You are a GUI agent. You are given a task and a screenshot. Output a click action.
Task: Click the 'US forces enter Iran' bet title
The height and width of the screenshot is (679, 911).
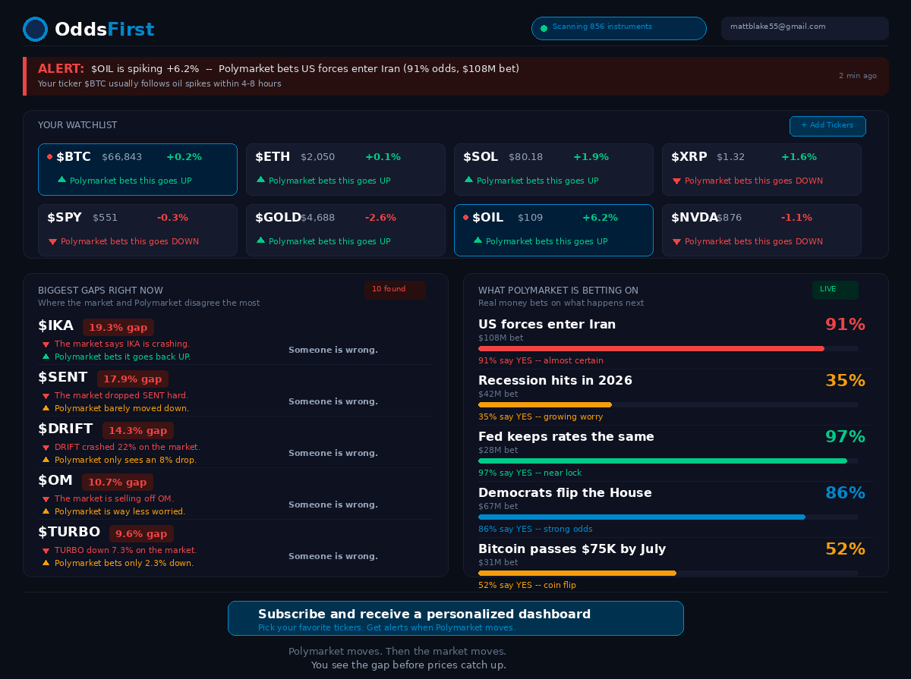(x=547, y=325)
